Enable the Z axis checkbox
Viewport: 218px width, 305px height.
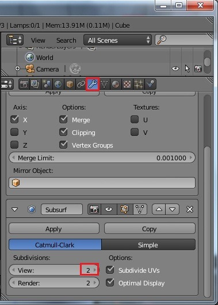coord(14,145)
